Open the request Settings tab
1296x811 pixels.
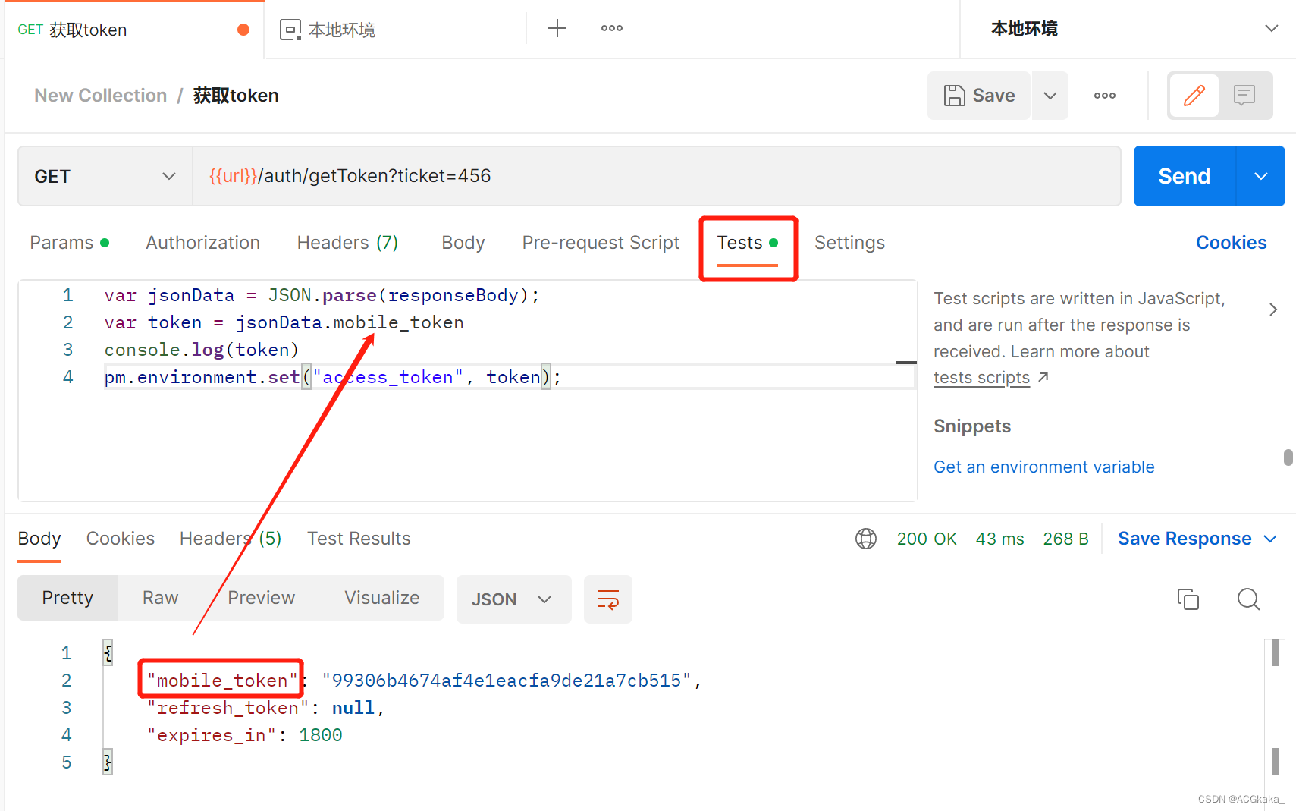pos(849,243)
